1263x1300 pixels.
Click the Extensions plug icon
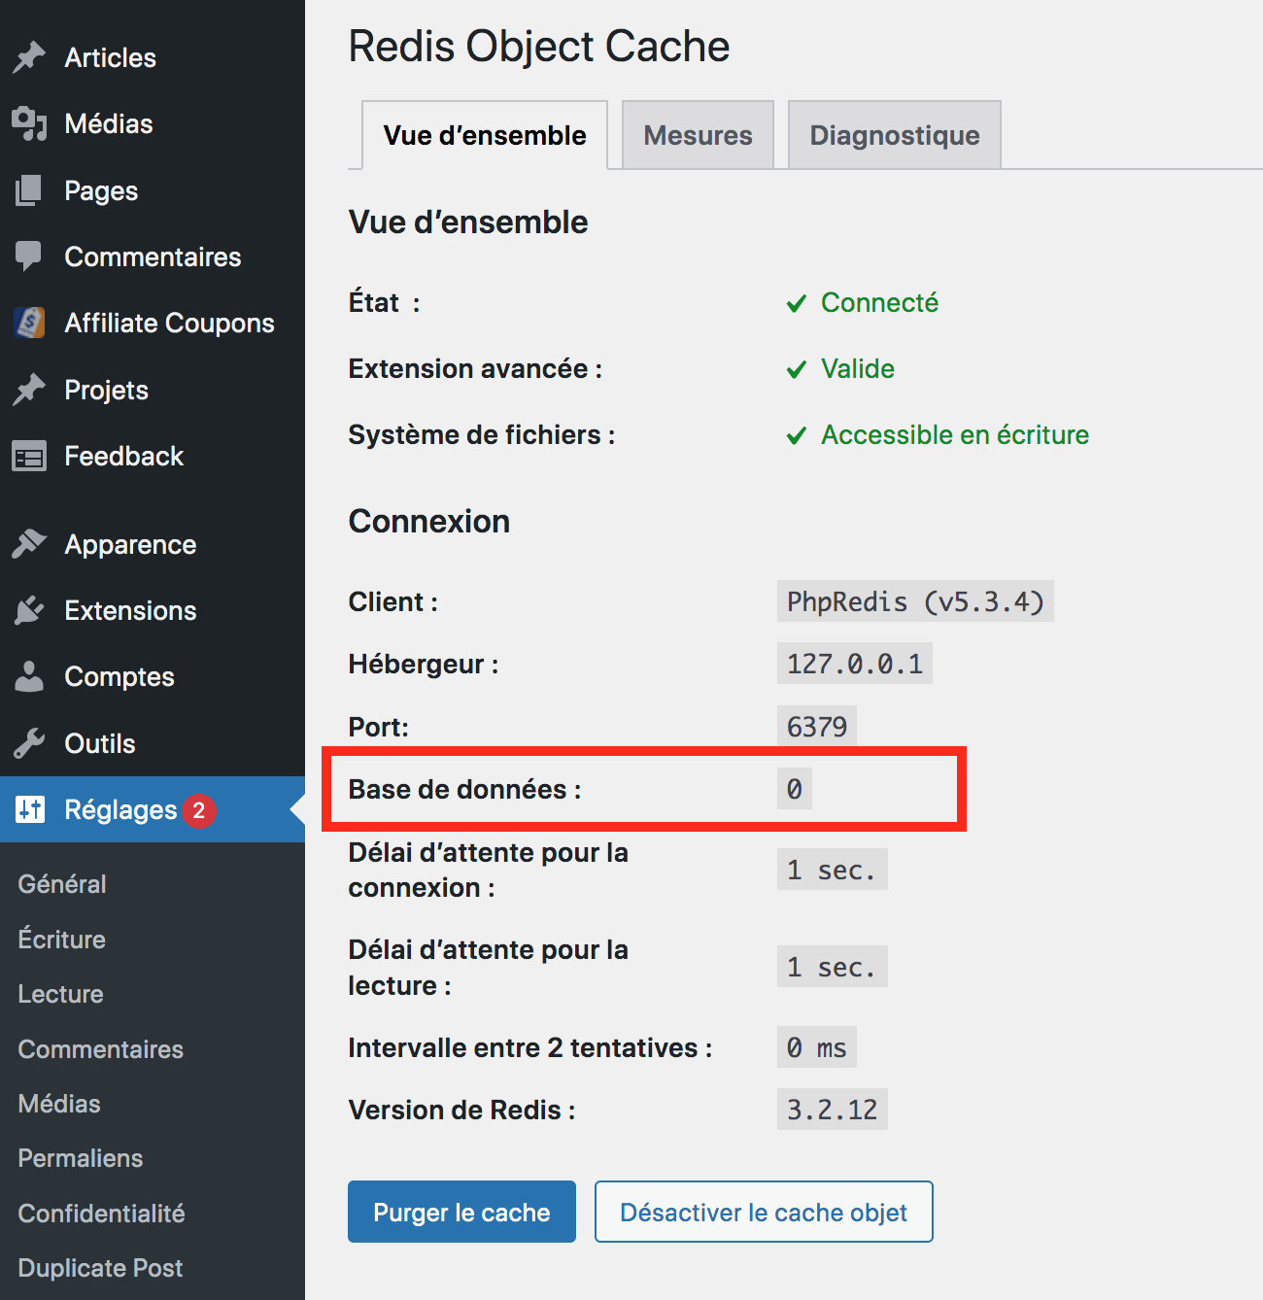pyautogui.click(x=29, y=610)
